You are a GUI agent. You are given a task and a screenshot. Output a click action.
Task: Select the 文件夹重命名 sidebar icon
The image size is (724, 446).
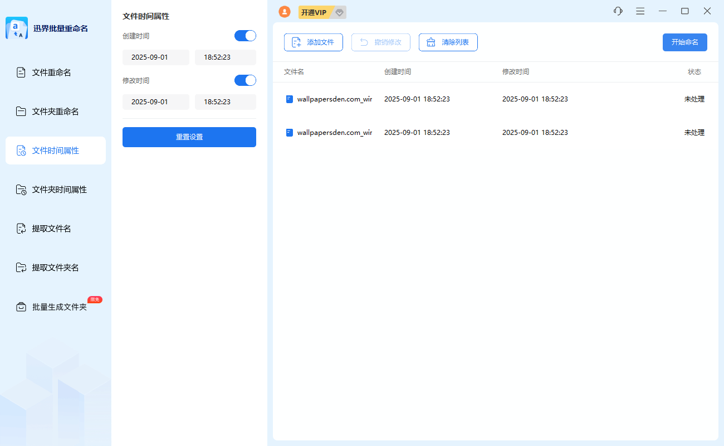tap(21, 111)
